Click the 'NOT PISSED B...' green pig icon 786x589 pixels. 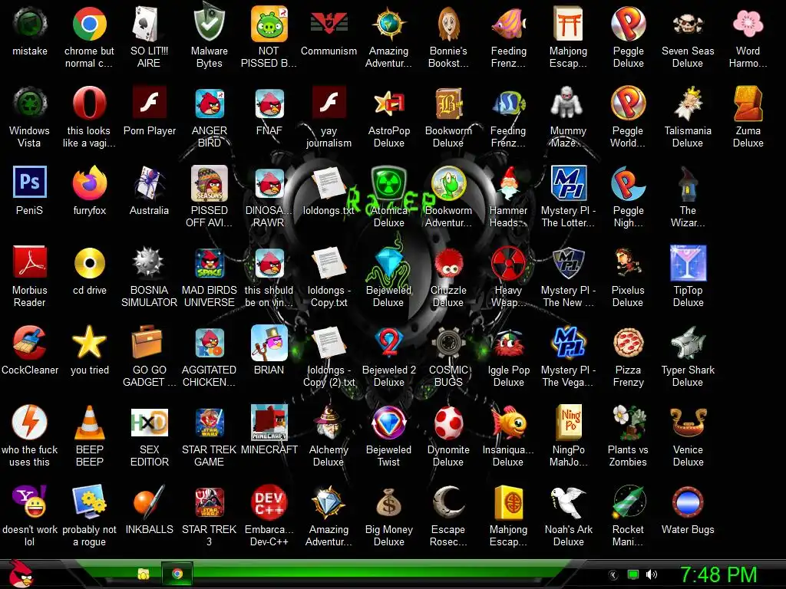(x=269, y=24)
